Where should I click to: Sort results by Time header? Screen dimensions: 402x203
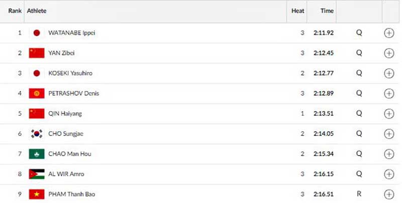[x=327, y=11]
